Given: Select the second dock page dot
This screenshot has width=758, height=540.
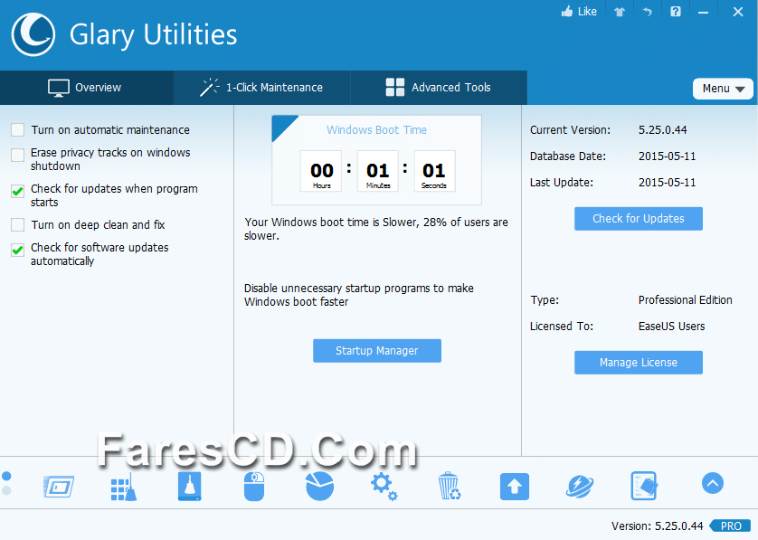Looking at the screenshot, I should coord(6,490).
